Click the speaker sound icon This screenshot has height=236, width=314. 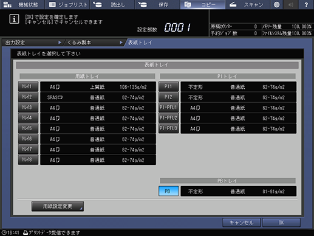point(291,4)
